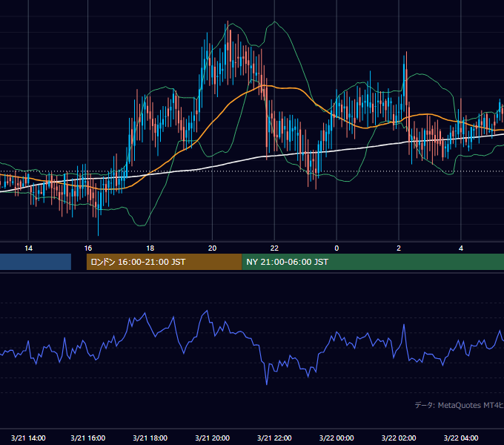Screen dimensions: 504x445
Task: Click the hour label 14 on price chart axis
Action: (x=29, y=248)
